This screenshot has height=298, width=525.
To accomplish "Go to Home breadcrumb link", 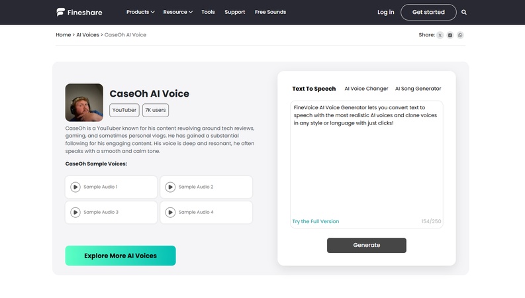I will [64, 35].
